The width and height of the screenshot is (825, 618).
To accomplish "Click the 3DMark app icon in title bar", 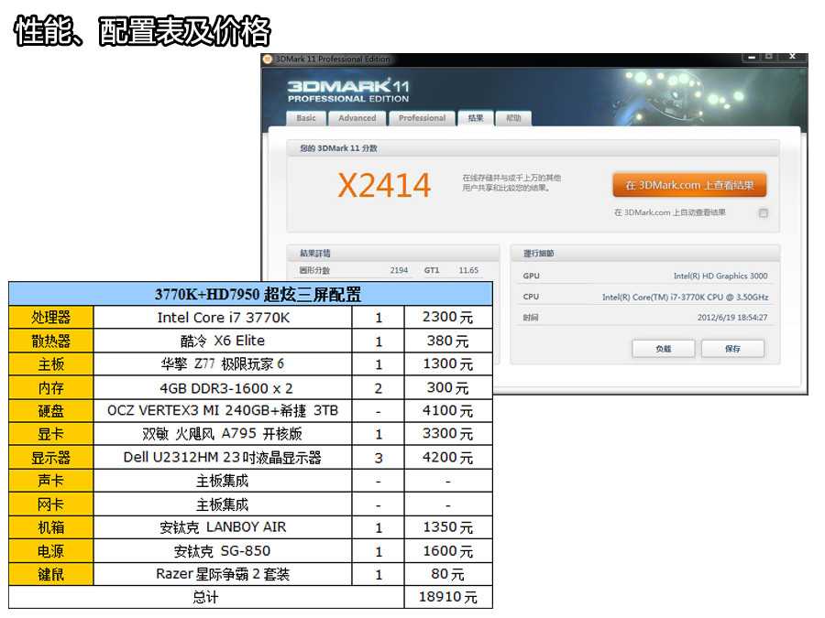I will click(268, 59).
